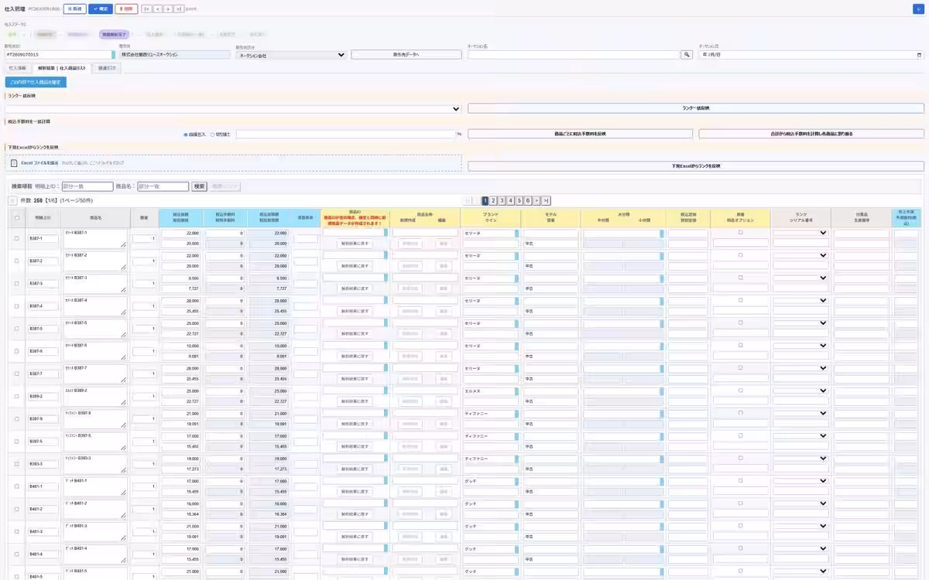Go to next record with > arrow

168,9
